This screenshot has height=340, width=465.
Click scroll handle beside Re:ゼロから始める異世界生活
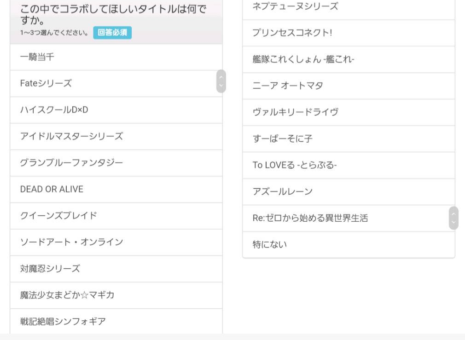tap(453, 218)
